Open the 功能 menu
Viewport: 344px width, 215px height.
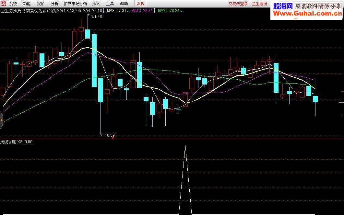27,4
